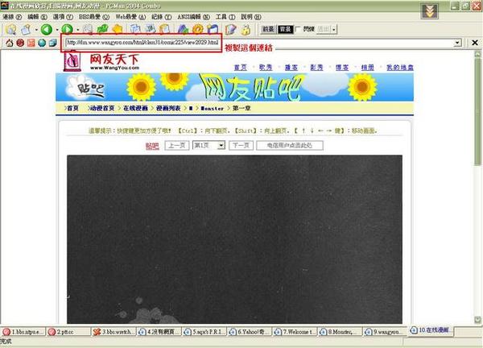Click 漫画列表 breadcrumb link
Screen dimensions: 483x348
pos(168,108)
